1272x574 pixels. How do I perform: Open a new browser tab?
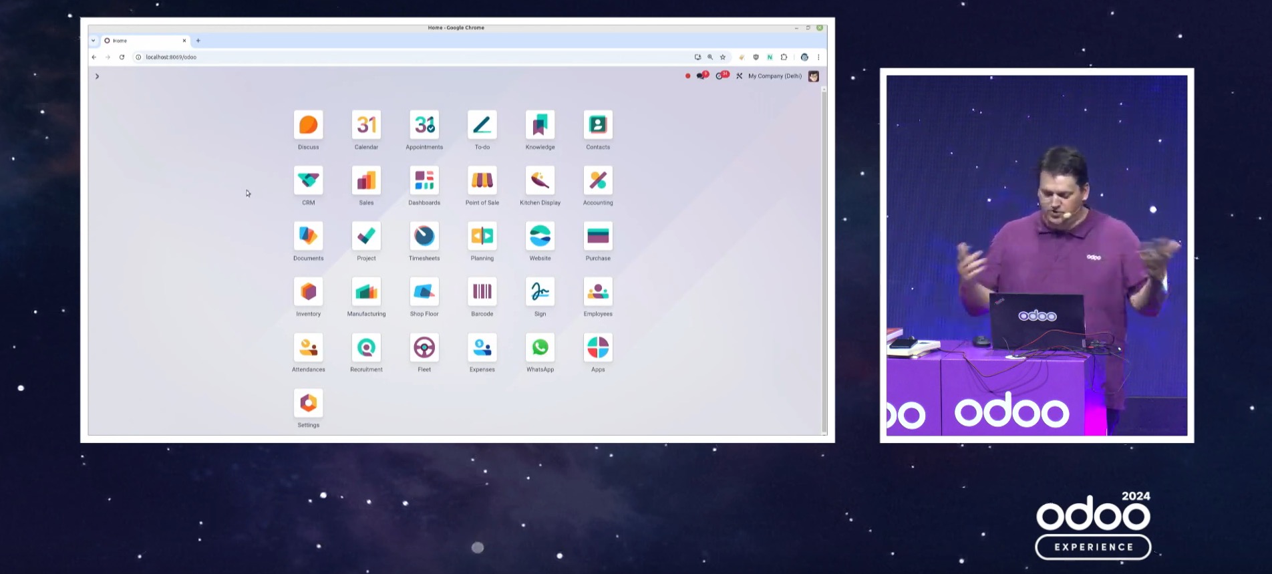click(x=198, y=41)
